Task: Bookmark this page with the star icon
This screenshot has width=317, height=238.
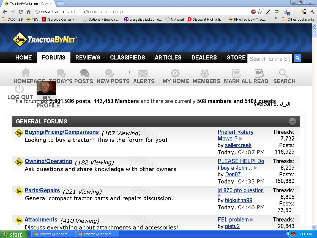Action: coord(259,12)
